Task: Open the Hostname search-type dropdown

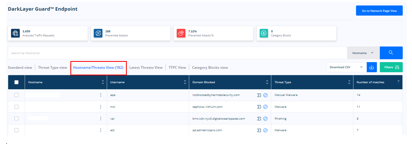Action: [x=363, y=53]
